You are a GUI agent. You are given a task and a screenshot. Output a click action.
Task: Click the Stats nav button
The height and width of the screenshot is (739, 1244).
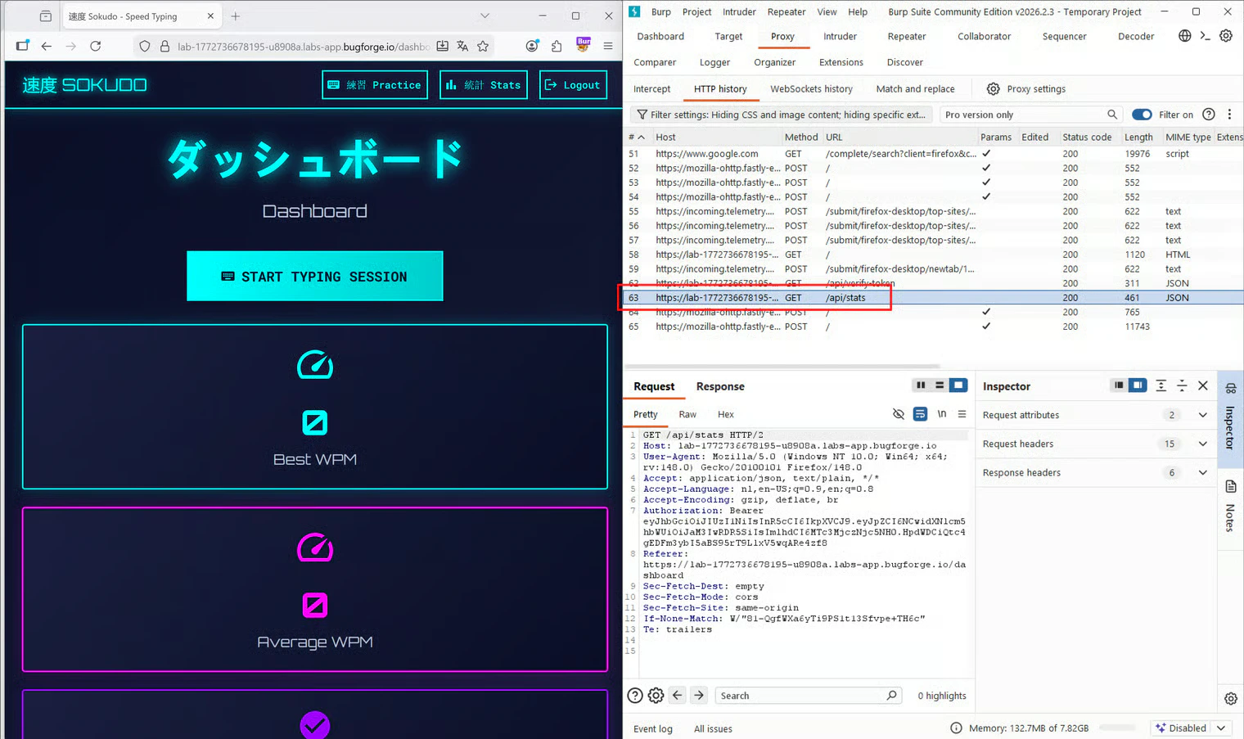click(x=484, y=85)
